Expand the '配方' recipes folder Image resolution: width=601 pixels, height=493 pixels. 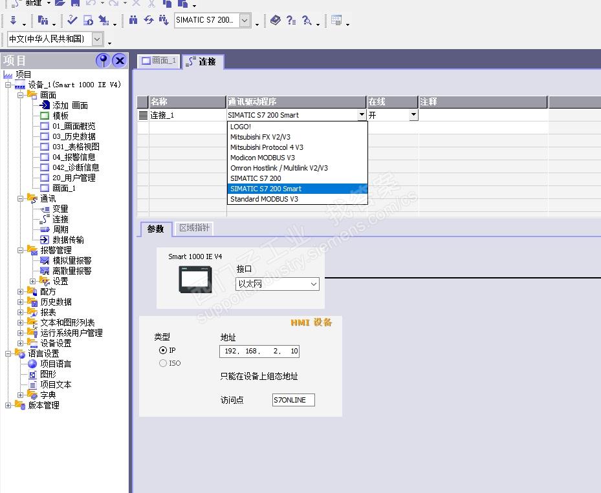pos(20,291)
